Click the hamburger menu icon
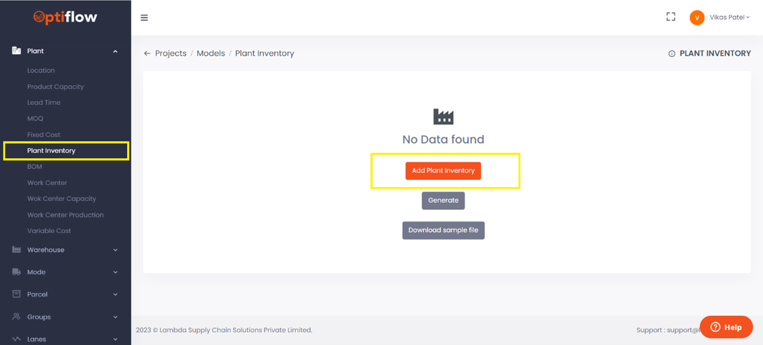Screen dimensions: 763x345 [144, 18]
